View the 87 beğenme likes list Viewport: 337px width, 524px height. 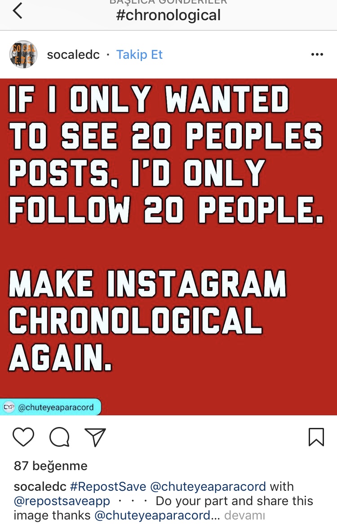click(50, 466)
